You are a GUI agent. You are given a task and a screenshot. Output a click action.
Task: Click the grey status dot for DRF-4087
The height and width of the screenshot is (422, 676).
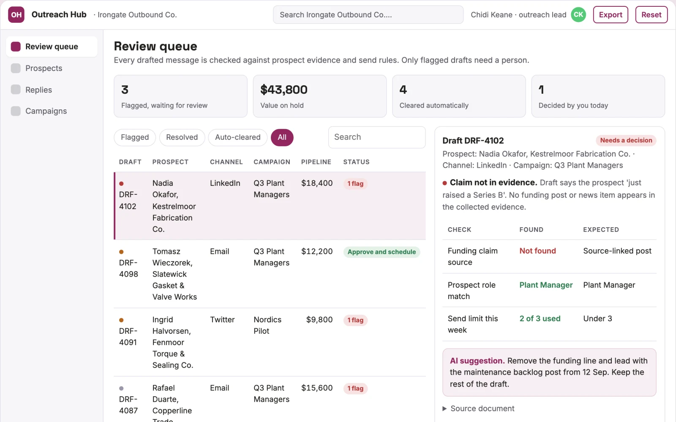pos(121,388)
